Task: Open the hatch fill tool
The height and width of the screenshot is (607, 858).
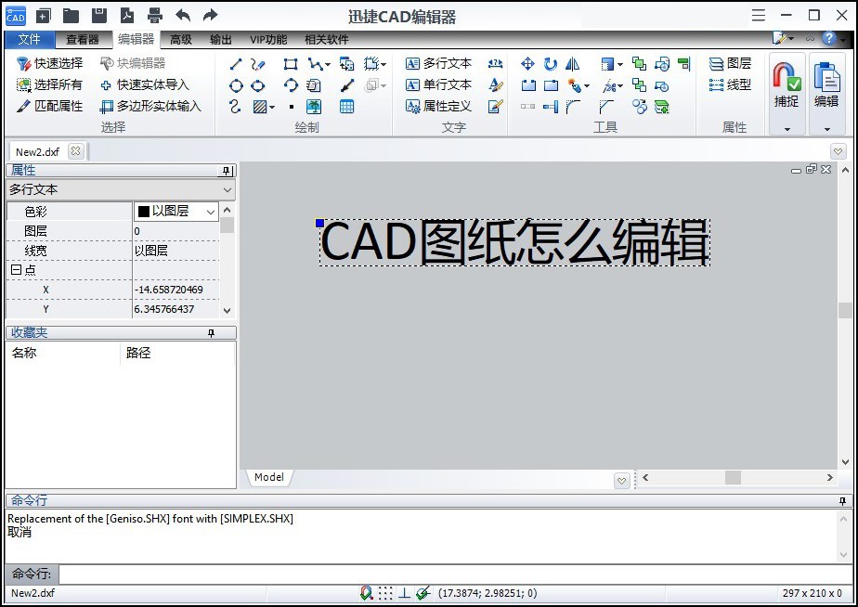Action: 261,106
